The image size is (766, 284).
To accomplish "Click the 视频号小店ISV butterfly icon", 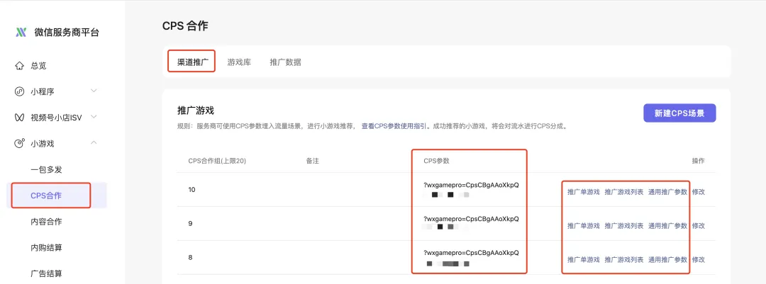I will (20, 117).
